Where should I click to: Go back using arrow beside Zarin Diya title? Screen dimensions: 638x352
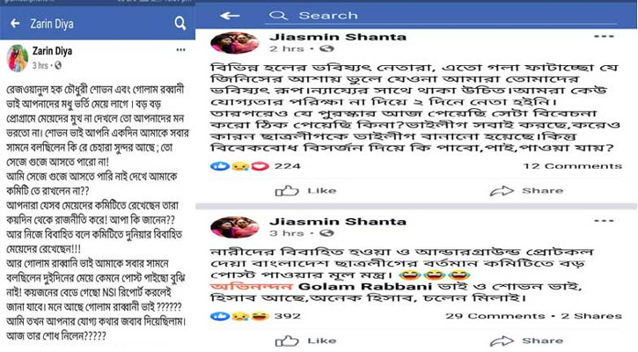(15, 24)
